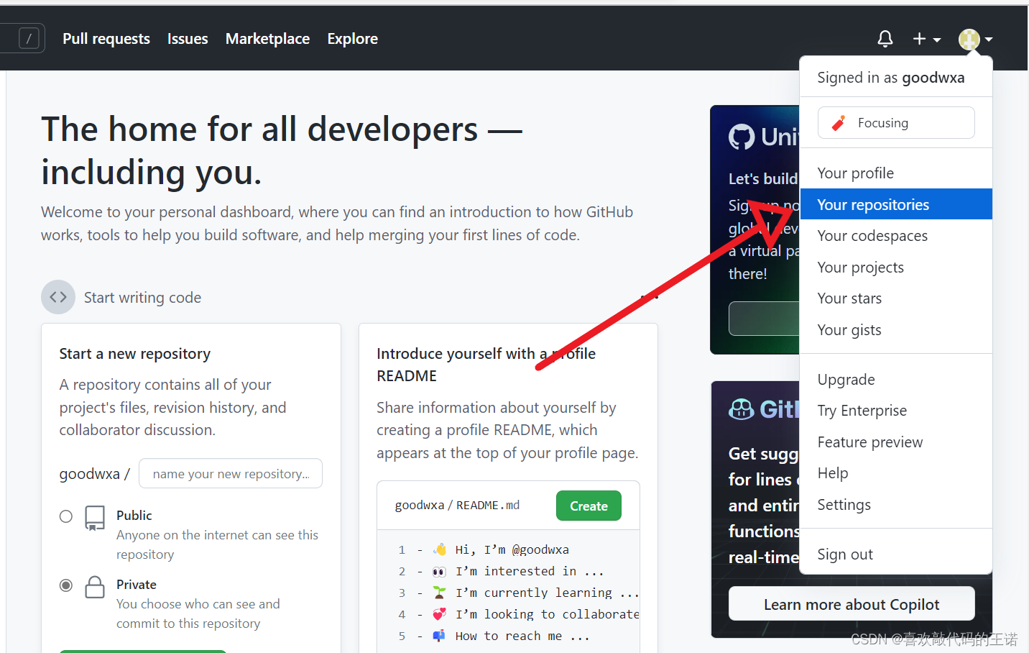Select the Public visibility radio button

(66, 516)
